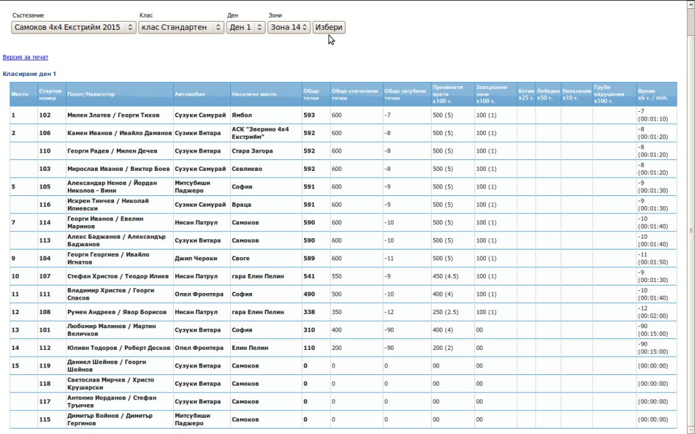The image size is (695, 434).
Task: Open the 'Версия за печат' print link
Action: [25, 58]
